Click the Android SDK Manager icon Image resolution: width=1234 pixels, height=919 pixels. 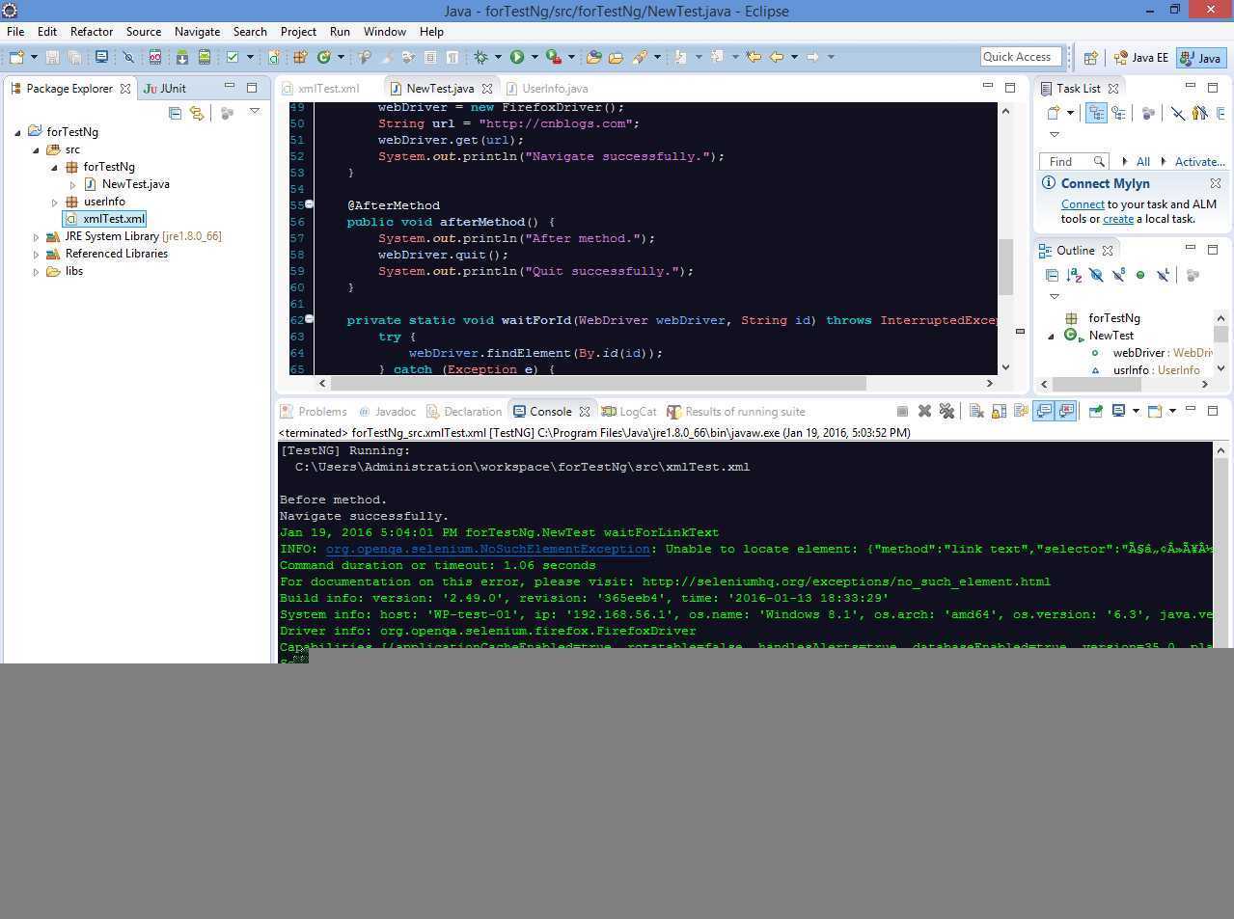point(181,57)
